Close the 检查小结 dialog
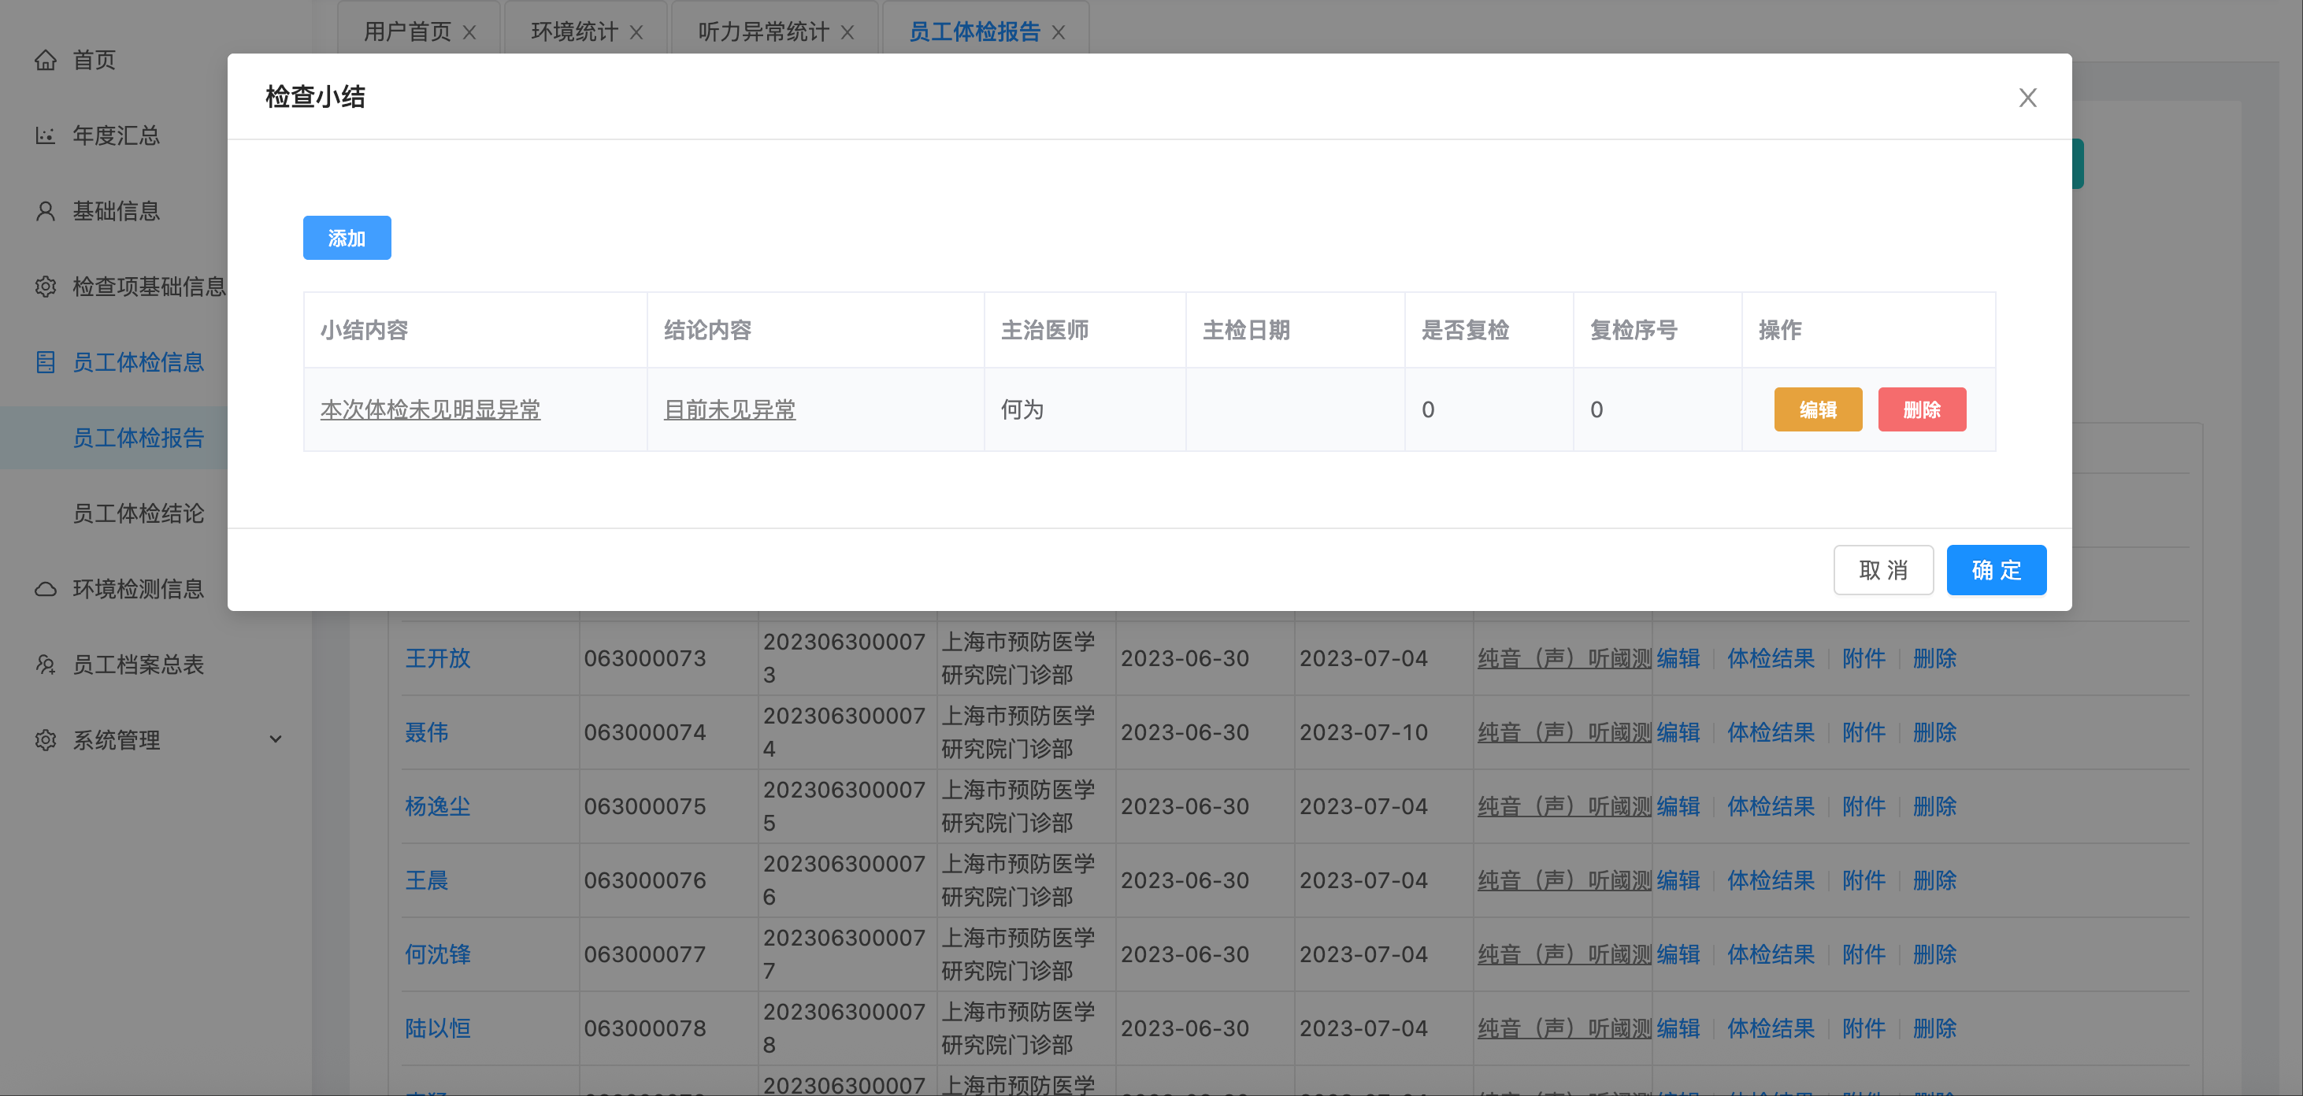Screen dimensions: 2303x1096 pyautogui.click(x=2027, y=98)
